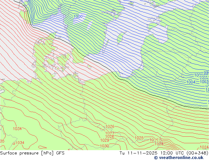This screenshot has width=209, height=161.
Task: Click the blue 1003 isobar label
Action: tap(204, 81)
